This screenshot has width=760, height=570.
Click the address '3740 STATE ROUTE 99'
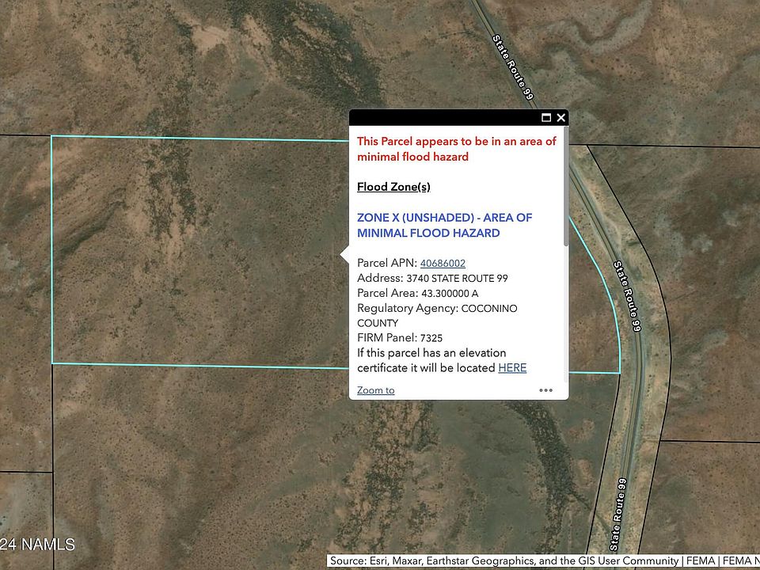point(457,278)
